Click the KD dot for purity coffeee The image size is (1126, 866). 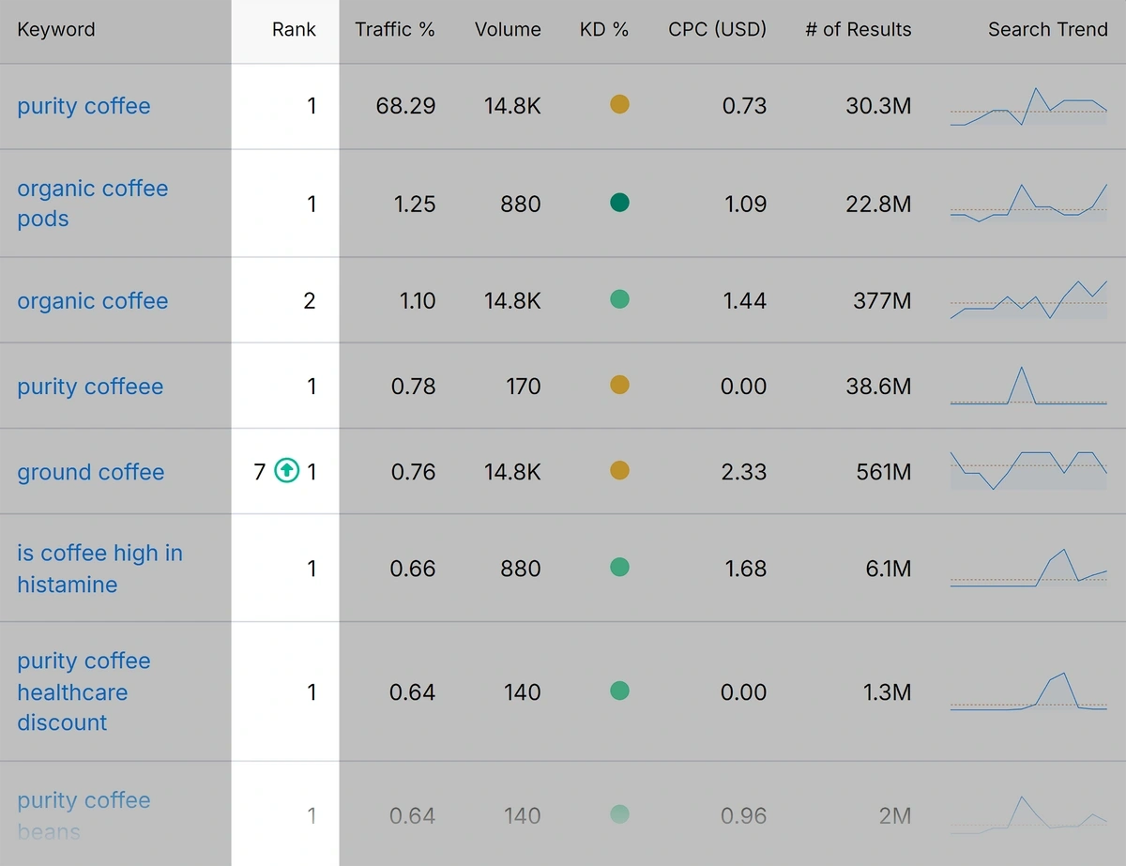tap(619, 385)
